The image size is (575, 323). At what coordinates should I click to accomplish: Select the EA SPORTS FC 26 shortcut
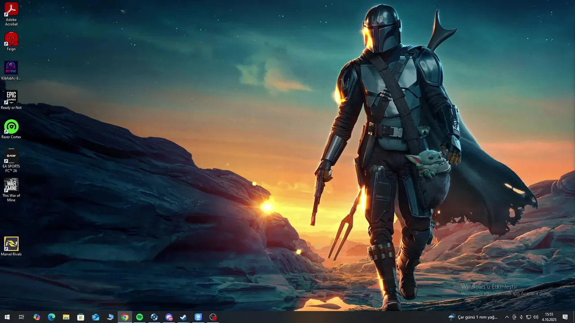coord(11,160)
